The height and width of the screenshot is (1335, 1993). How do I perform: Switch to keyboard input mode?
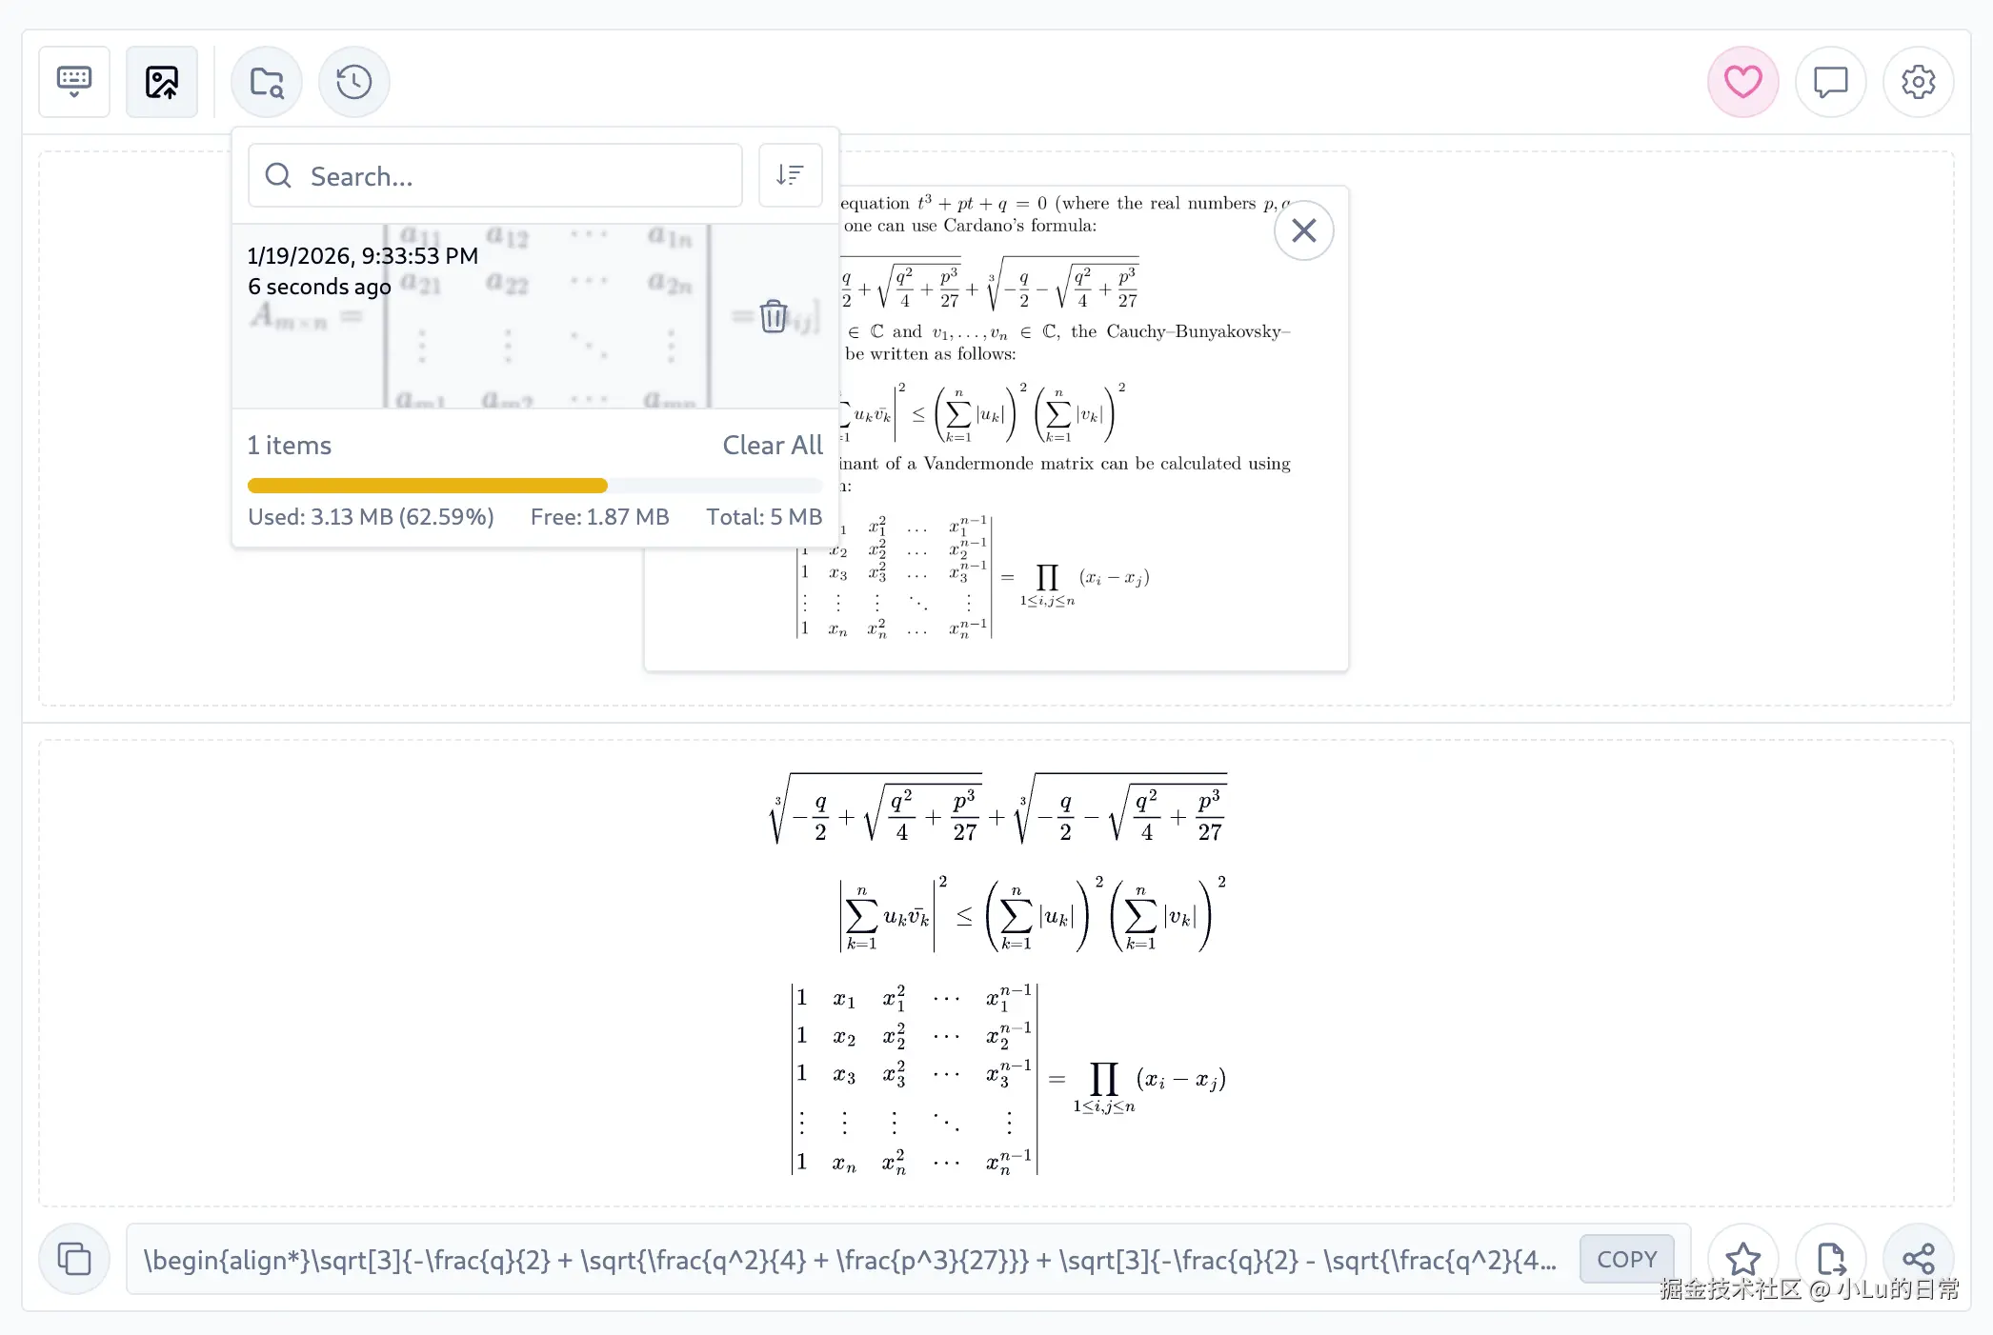74,82
